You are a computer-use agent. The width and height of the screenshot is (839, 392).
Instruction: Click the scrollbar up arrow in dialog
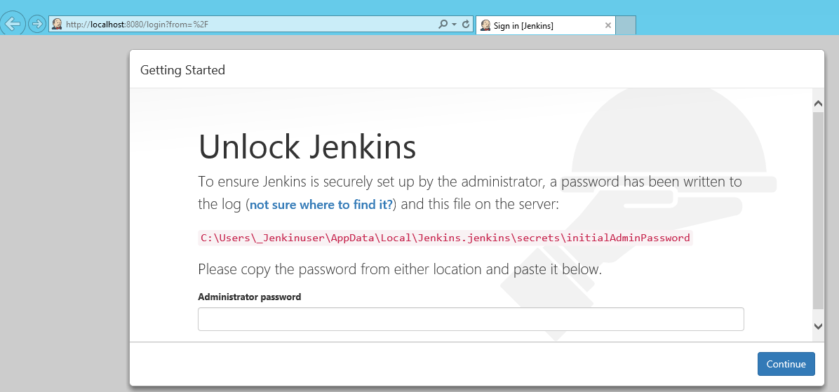818,104
